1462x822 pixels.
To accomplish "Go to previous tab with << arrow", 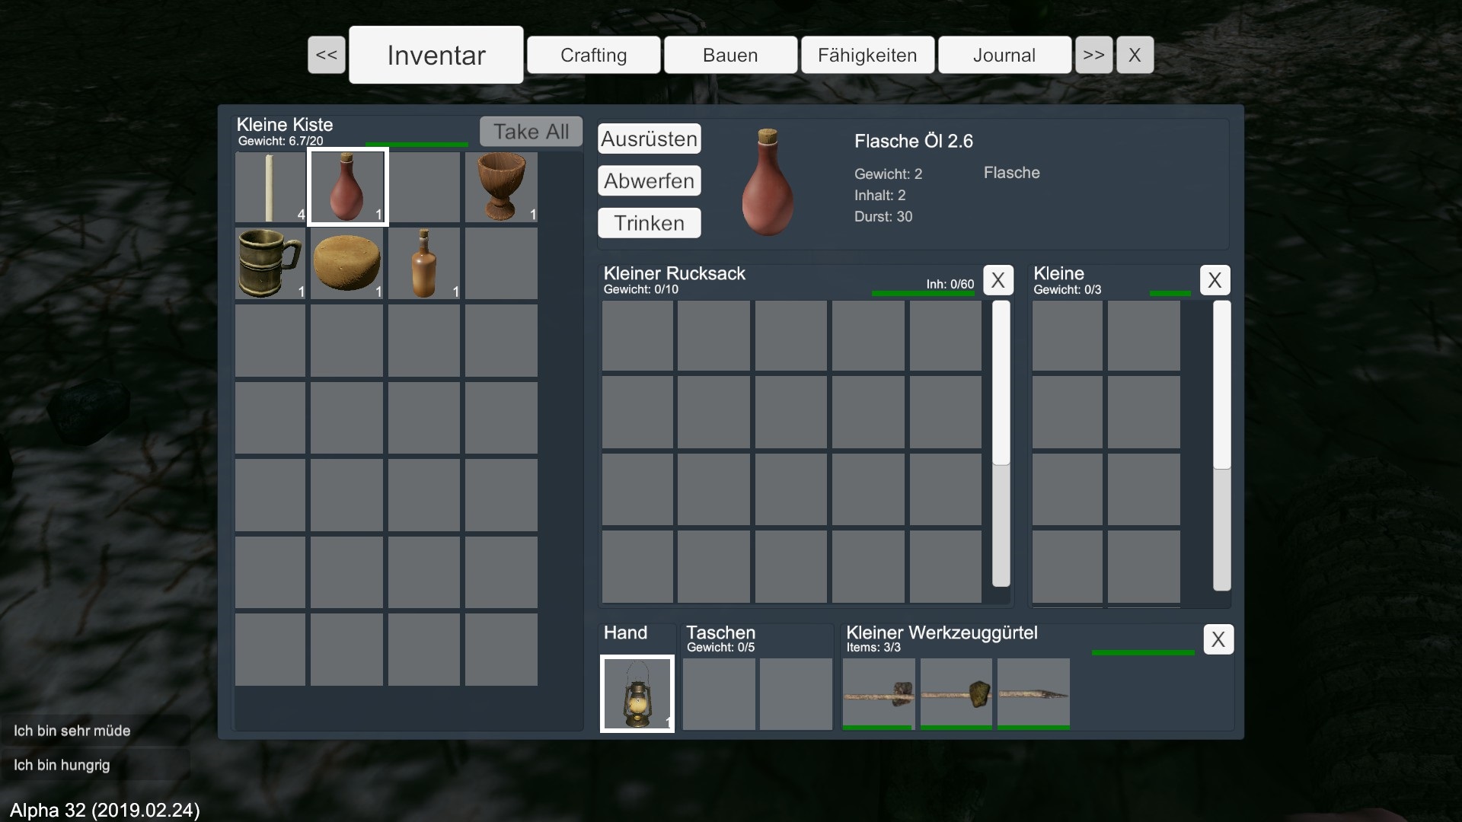I will [326, 55].
